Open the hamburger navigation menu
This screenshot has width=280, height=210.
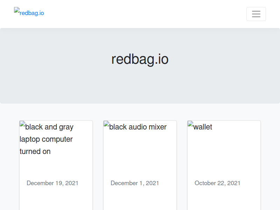[x=256, y=14]
